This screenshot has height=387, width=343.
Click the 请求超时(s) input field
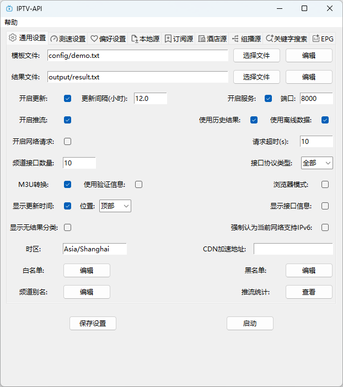[317, 142]
